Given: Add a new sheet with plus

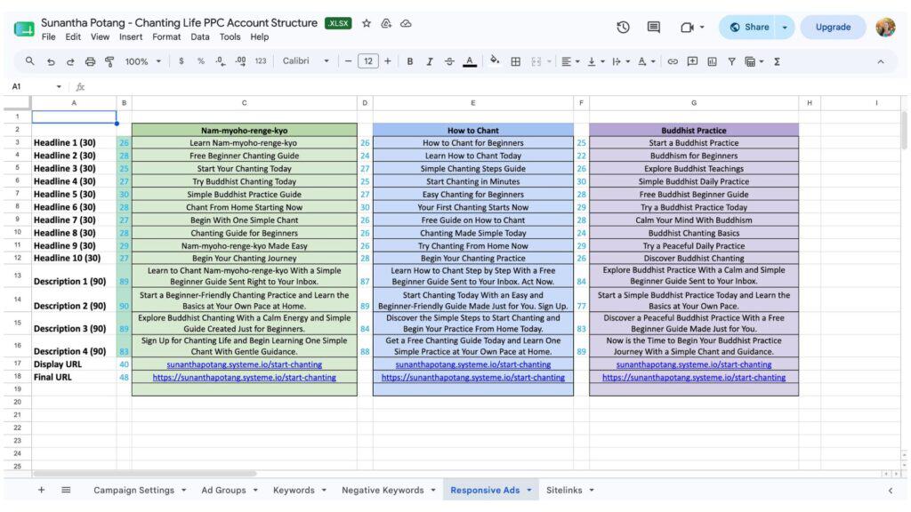Looking at the screenshot, I should [x=41, y=490].
